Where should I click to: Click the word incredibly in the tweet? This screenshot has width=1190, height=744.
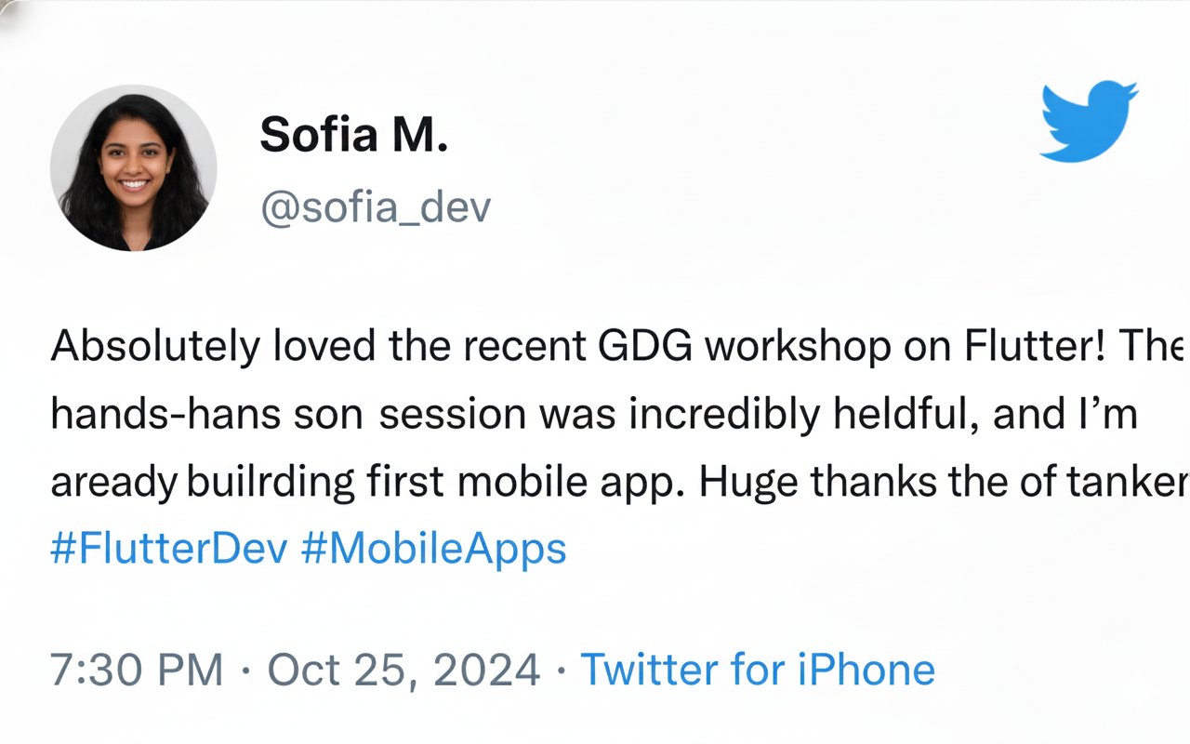point(724,416)
